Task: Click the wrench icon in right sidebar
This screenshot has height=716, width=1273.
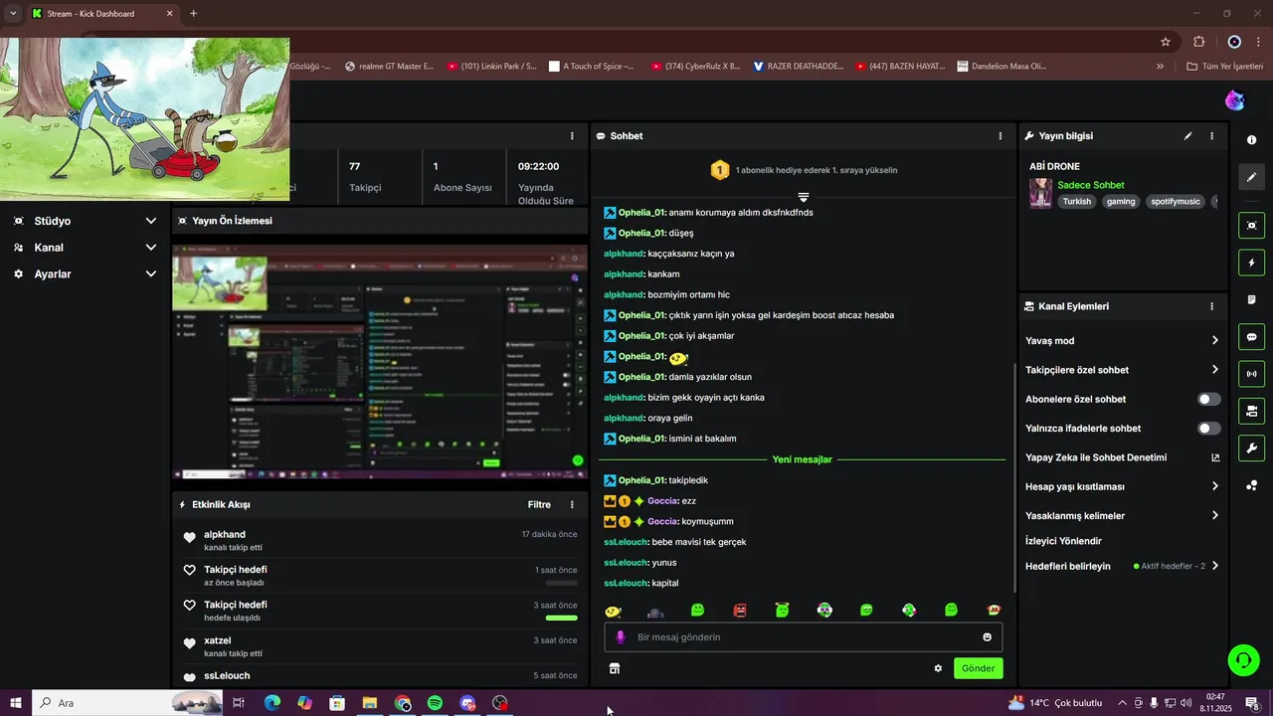Action: pyautogui.click(x=1251, y=447)
